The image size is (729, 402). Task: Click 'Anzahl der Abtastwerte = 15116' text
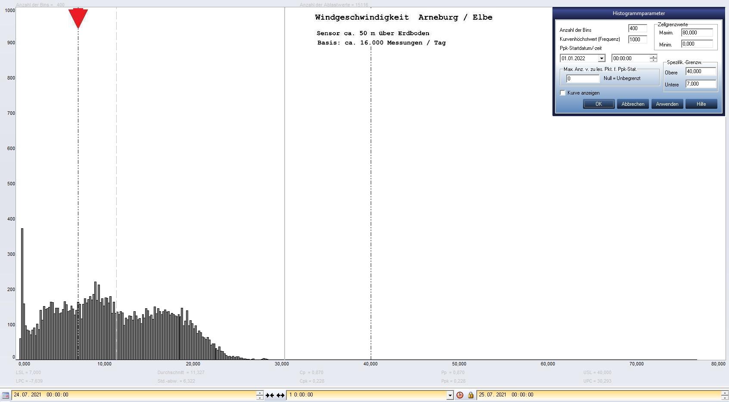coord(334,5)
